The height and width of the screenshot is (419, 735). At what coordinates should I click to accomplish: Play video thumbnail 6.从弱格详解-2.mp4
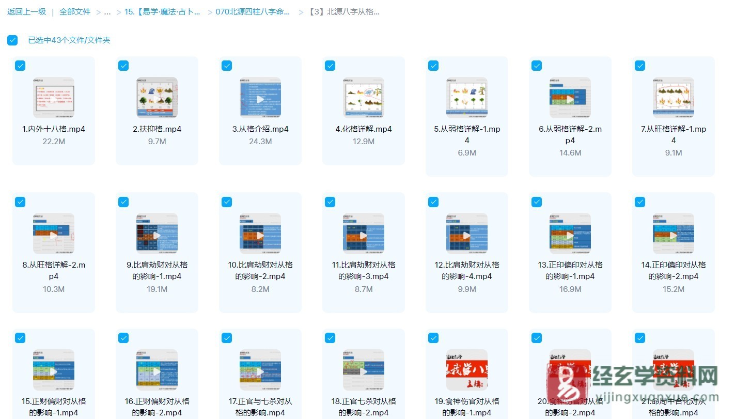click(x=570, y=98)
